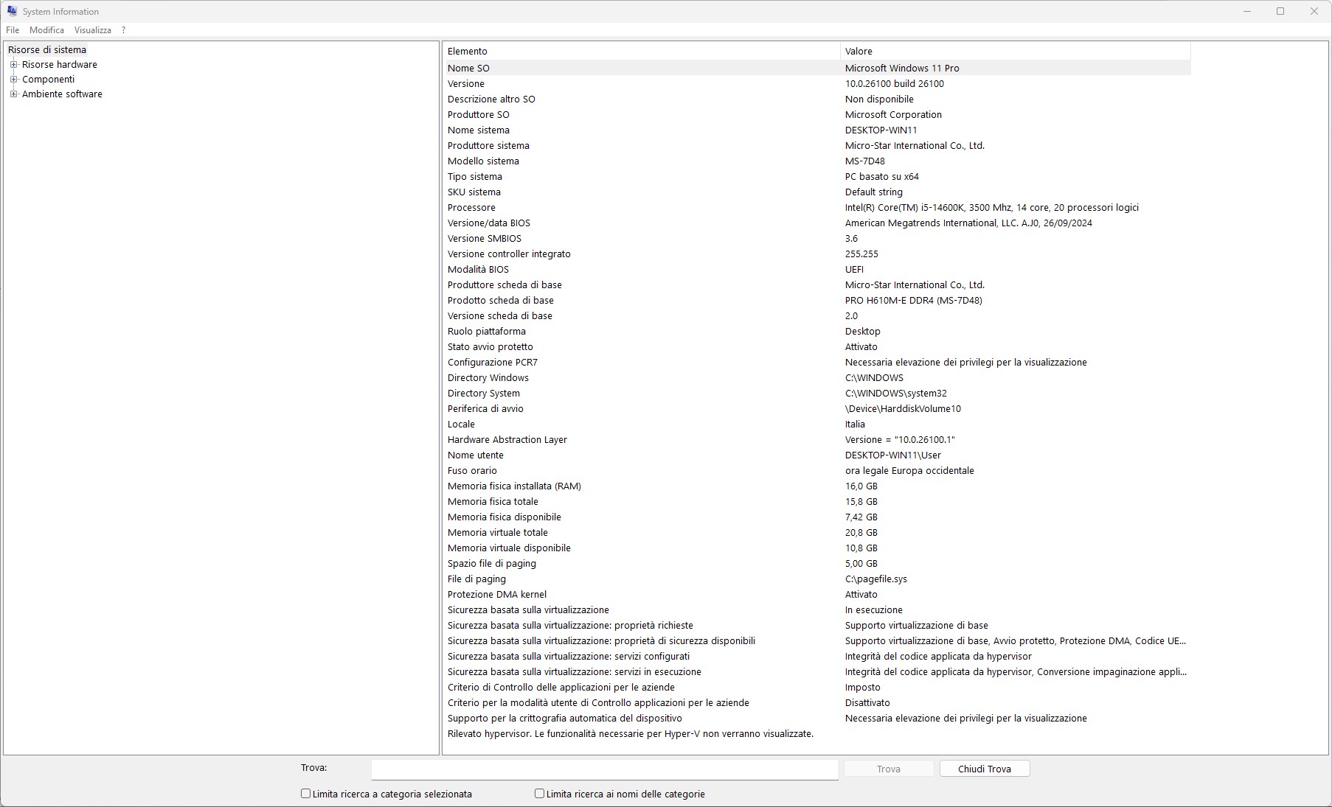1332x807 pixels.
Task: Select the Modalità BIOS row
Action: click(x=817, y=269)
